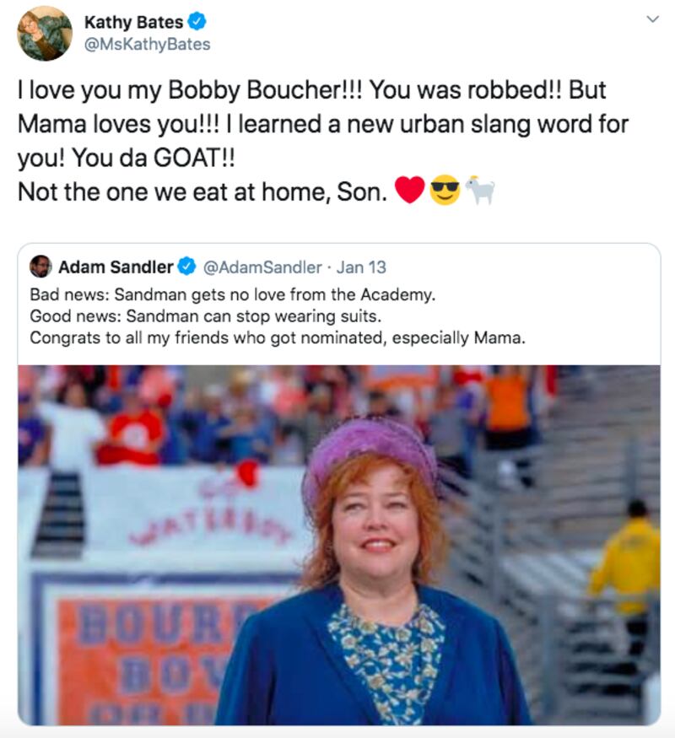Click the red heart emoji in the tweet
The height and width of the screenshot is (738, 675).
408,190
